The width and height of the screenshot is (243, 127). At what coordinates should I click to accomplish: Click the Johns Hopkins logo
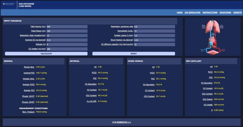pos(9,5)
